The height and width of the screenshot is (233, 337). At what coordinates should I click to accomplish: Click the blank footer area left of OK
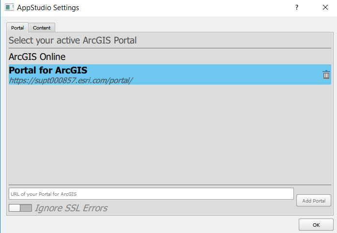click(145, 225)
